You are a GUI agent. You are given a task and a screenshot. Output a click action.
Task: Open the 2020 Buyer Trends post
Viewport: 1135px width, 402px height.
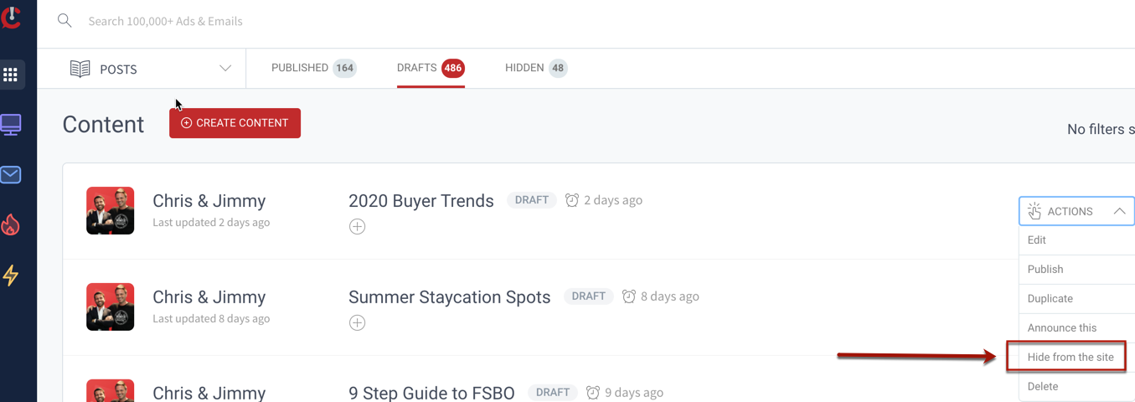tap(421, 201)
